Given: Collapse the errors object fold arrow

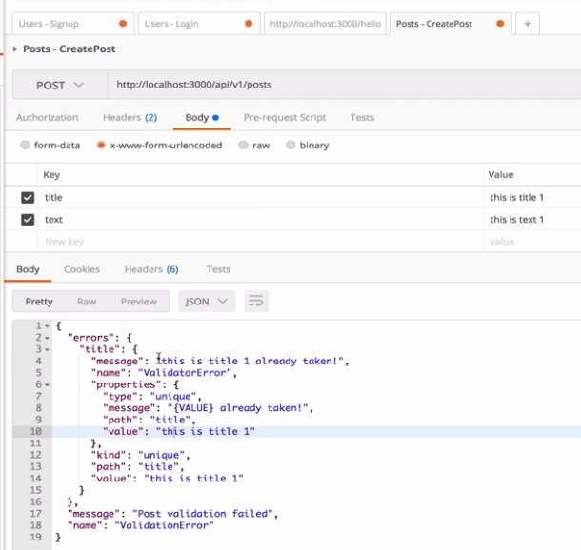Looking at the screenshot, I should (x=46, y=337).
